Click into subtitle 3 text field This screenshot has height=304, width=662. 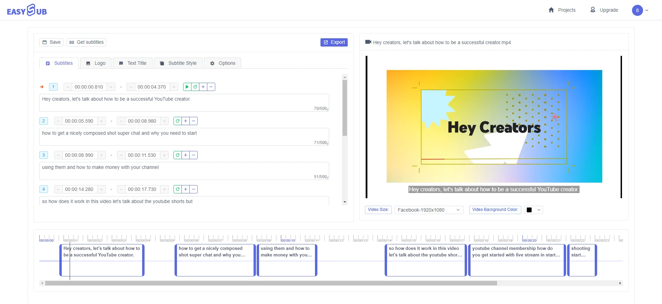(x=184, y=171)
